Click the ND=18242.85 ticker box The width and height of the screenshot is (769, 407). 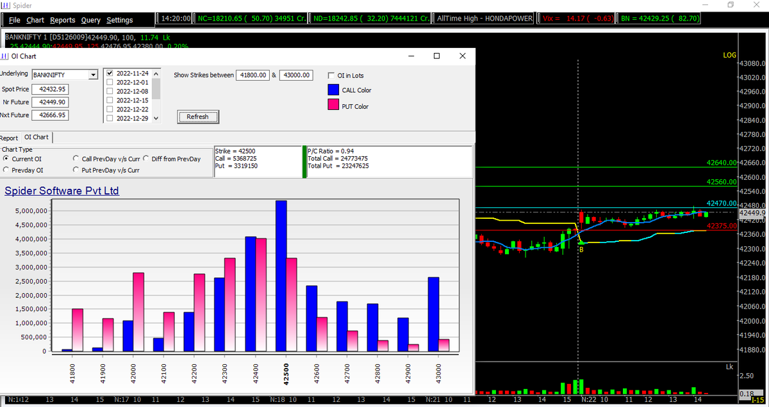[370, 19]
